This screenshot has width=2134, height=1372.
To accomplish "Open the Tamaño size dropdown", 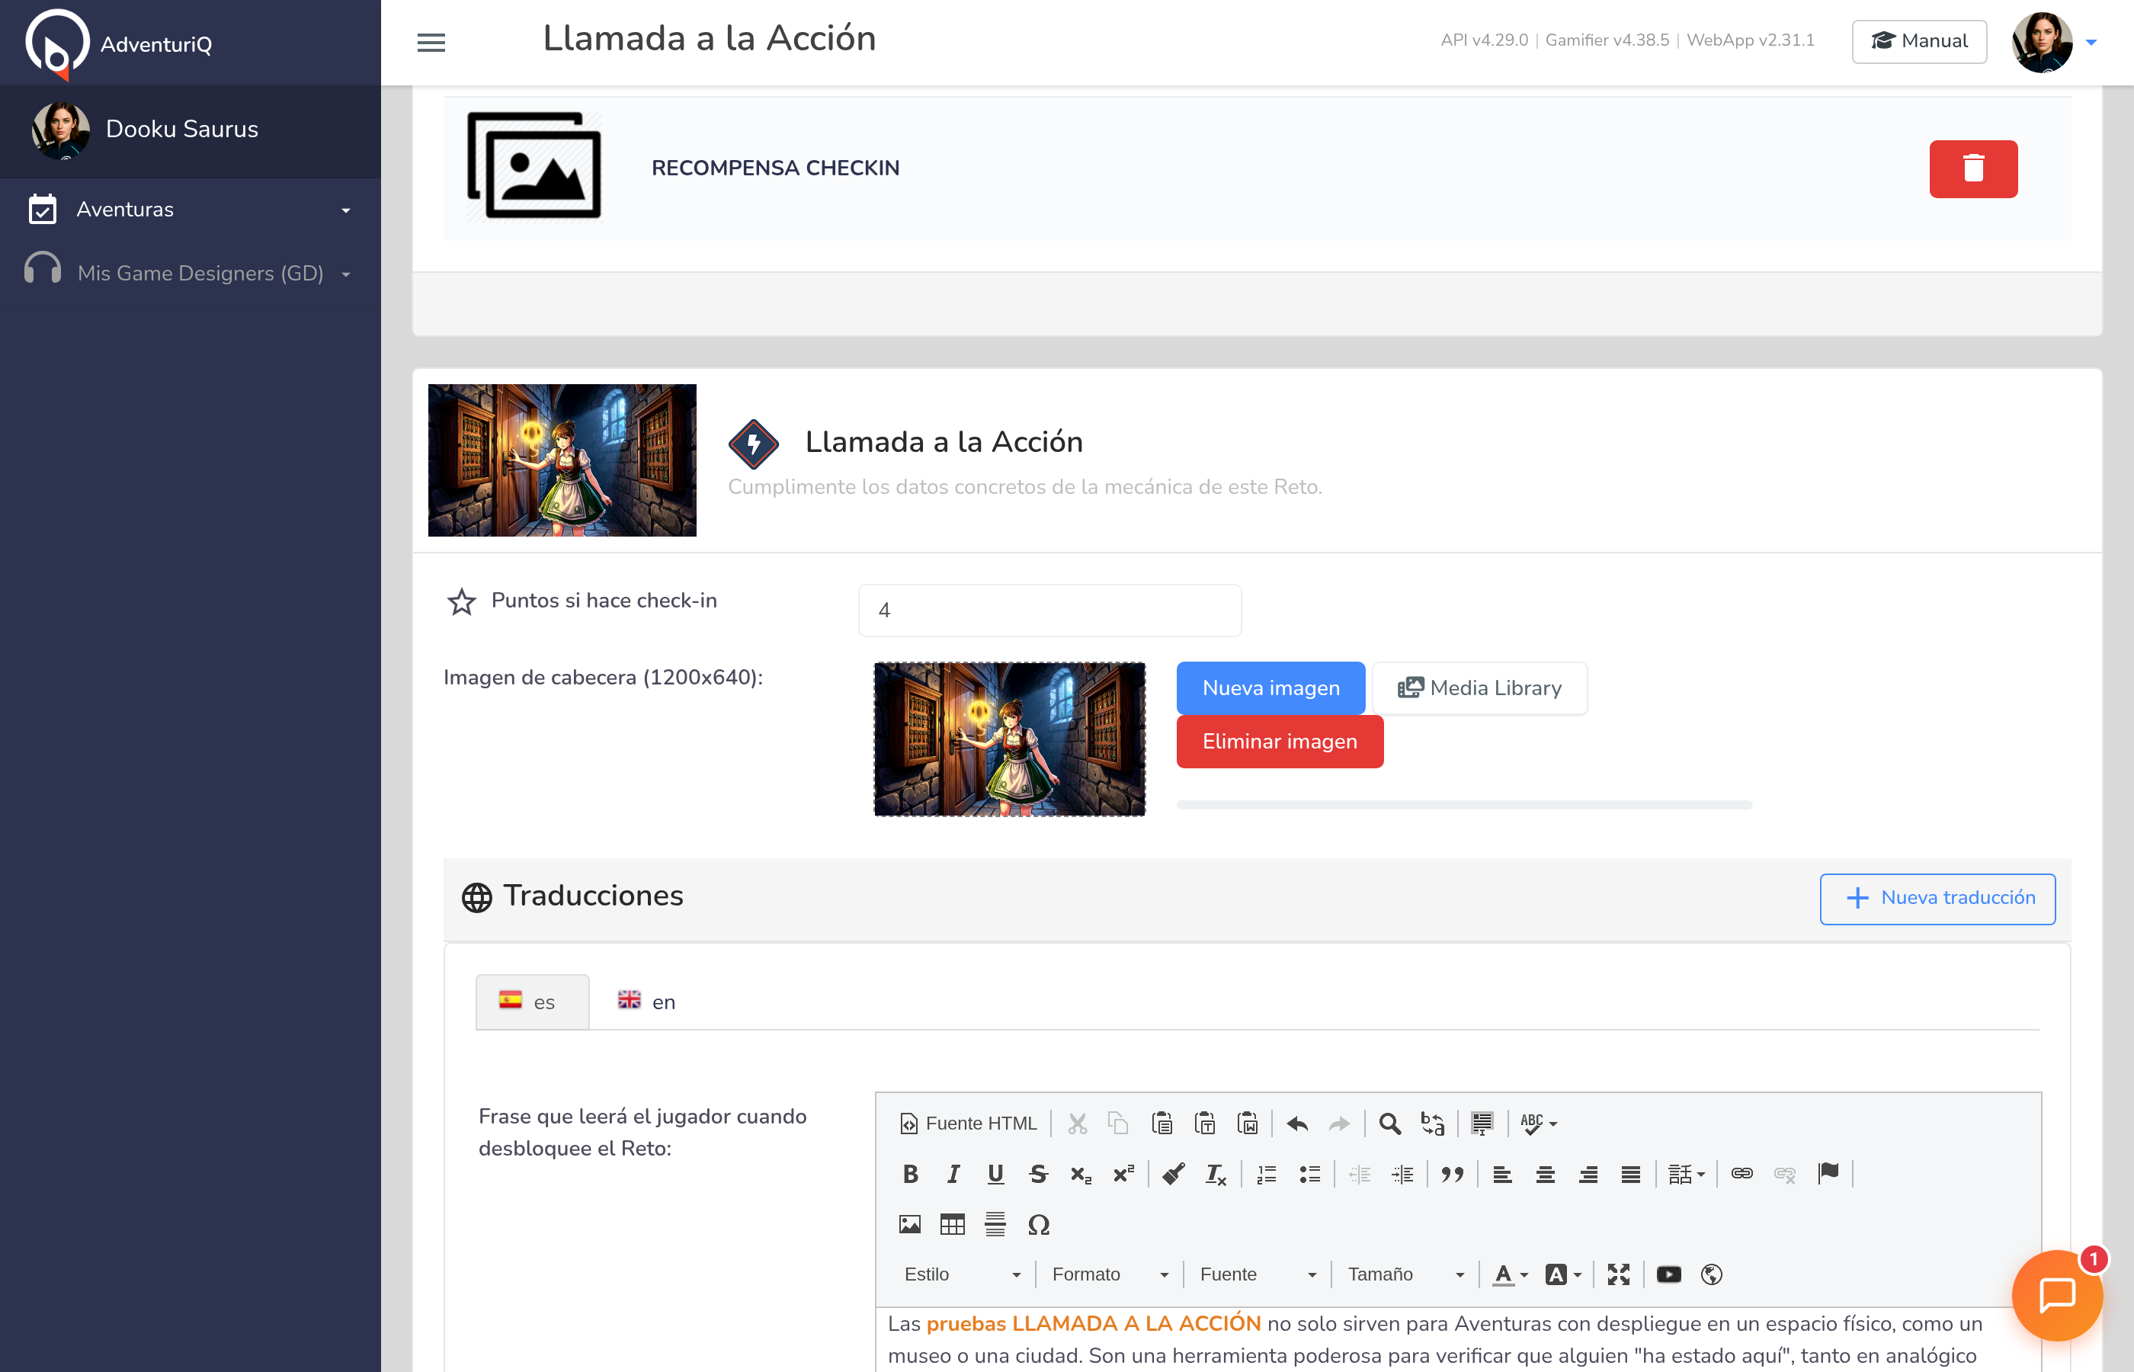I will pos(1405,1275).
